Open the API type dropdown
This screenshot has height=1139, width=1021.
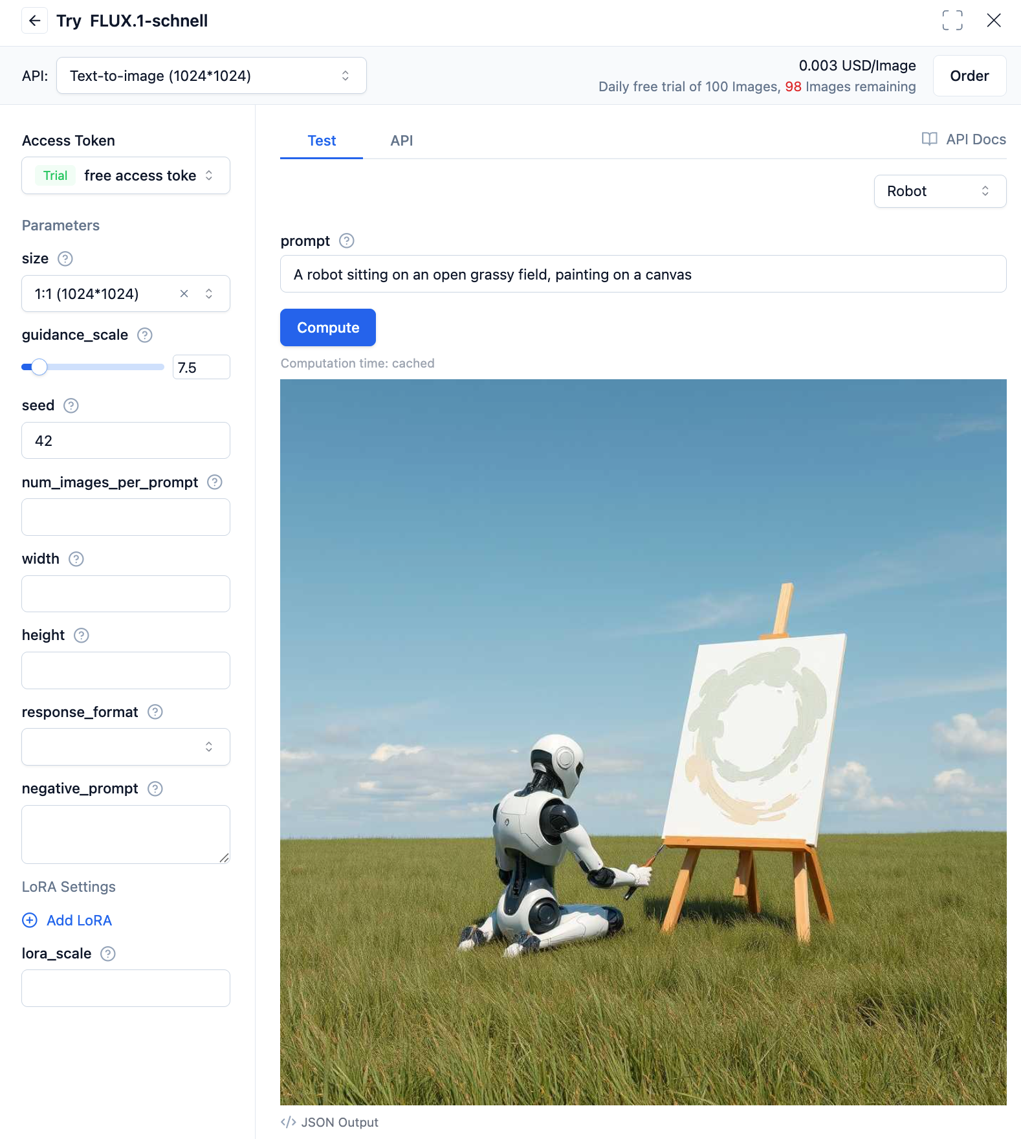tap(212, 76)
